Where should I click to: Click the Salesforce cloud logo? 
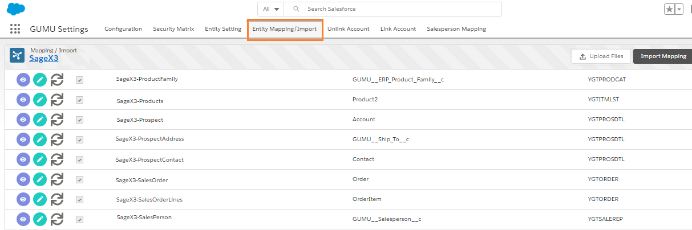[16, 9]
